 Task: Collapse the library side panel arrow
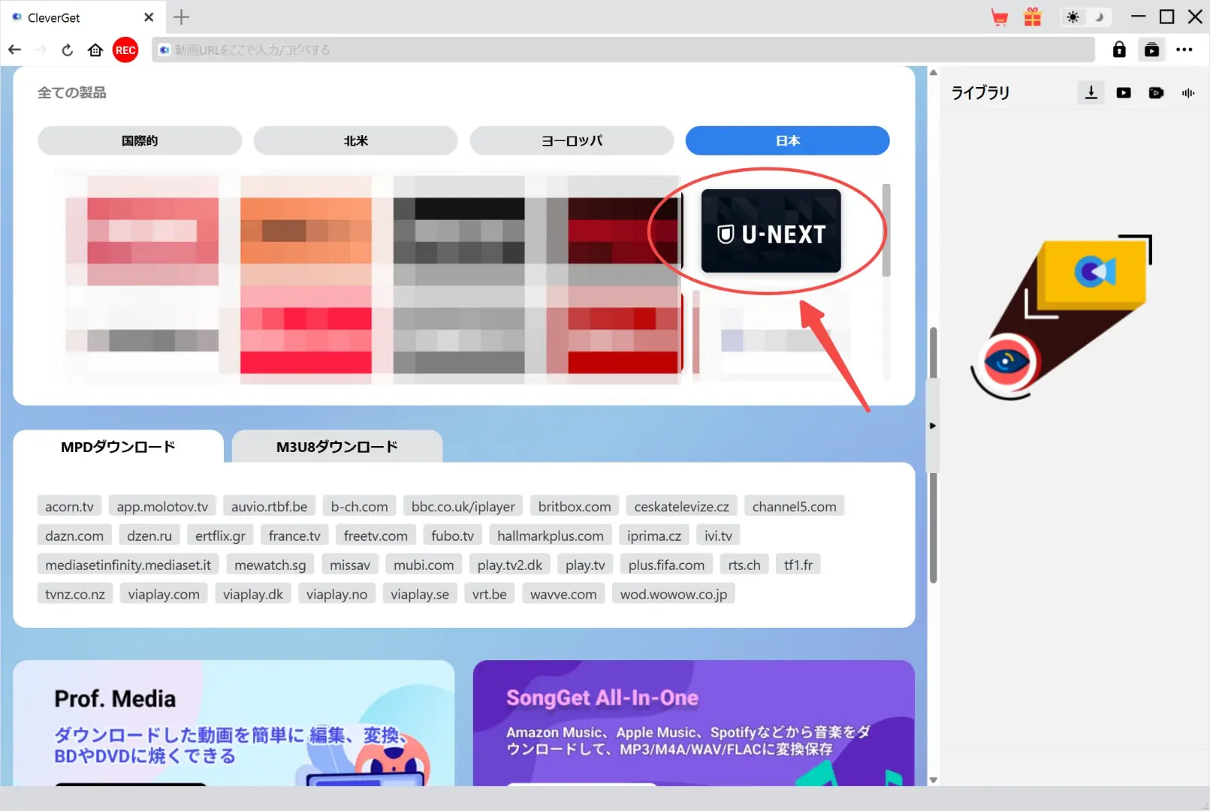[933, 426]
